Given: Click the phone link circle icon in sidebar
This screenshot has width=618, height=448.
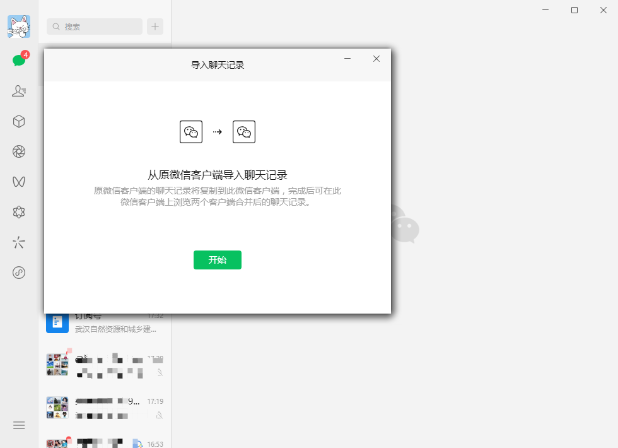Looking at the screenshot, I should click(18, 273).
